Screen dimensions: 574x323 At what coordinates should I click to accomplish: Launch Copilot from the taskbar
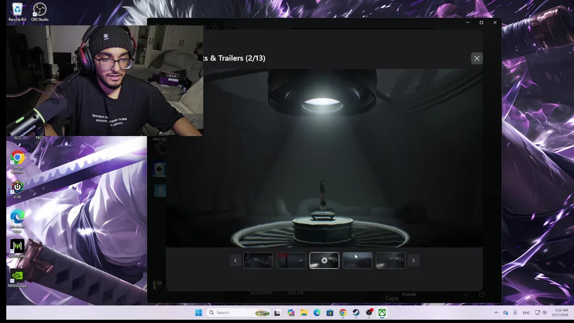click(x=291, y=313)
